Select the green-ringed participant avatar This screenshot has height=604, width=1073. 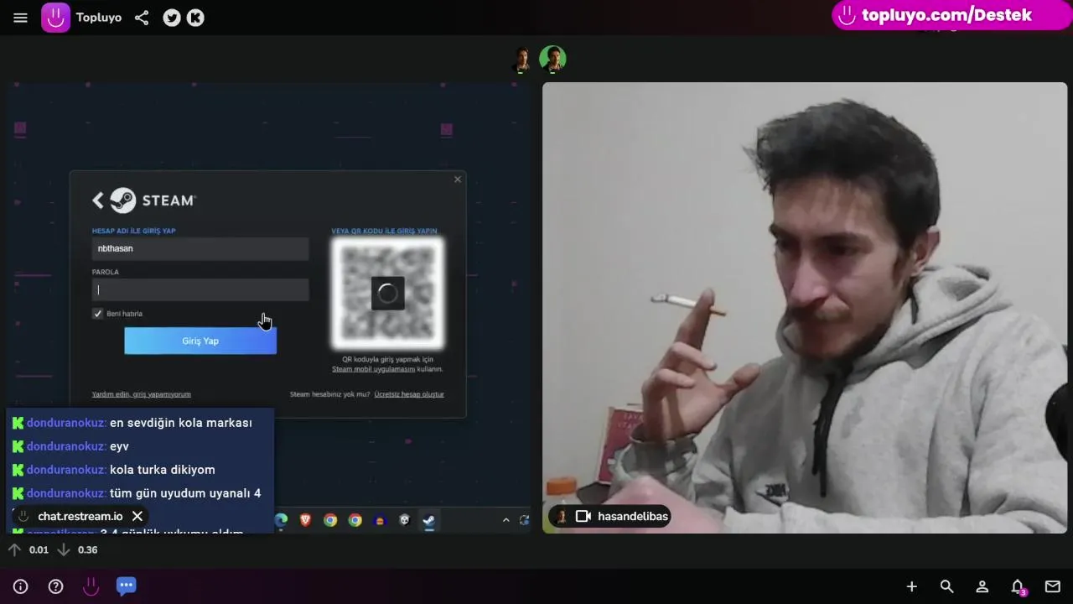coord(552,60)
